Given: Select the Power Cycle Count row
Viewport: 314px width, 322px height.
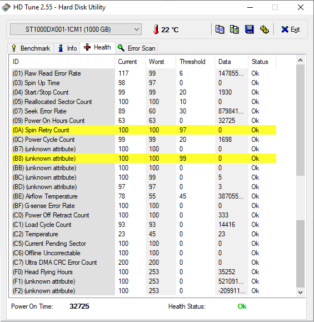Looking at the screenshot, I should click(x=144, y=140).
